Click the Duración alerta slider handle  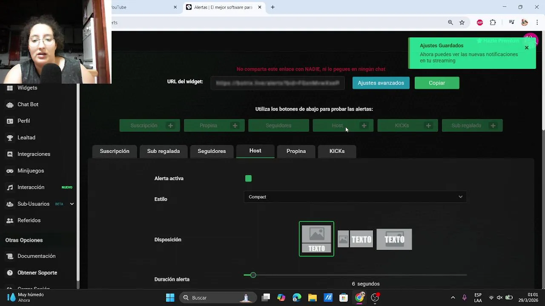coord(253,275)
